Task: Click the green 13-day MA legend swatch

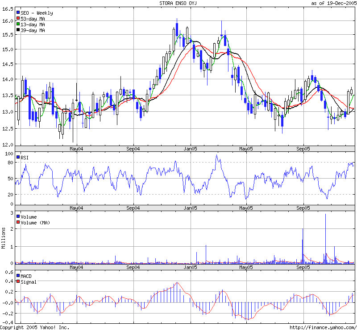Action: (18, 25)
